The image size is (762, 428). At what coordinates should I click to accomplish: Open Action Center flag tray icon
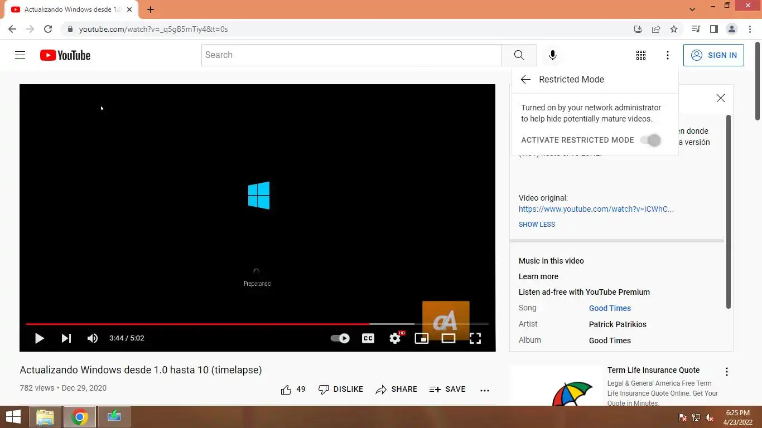tap(682, 417)
